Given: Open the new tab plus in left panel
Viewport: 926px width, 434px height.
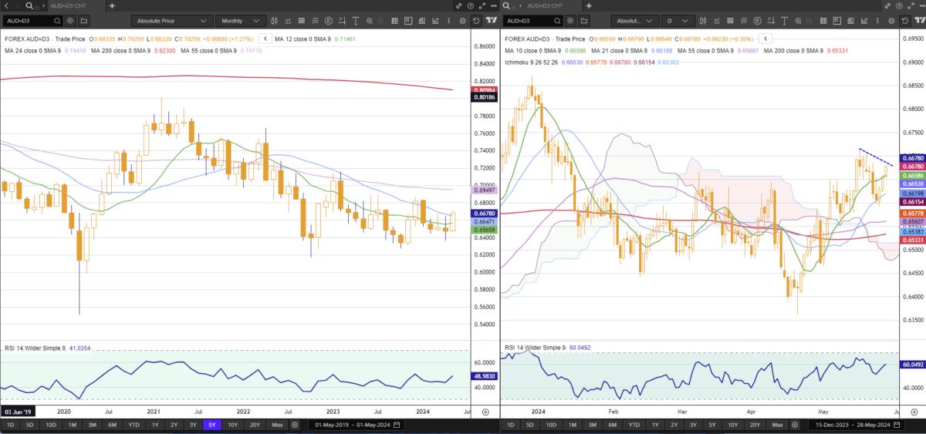Looking at the screenshot, I should 112,5.
